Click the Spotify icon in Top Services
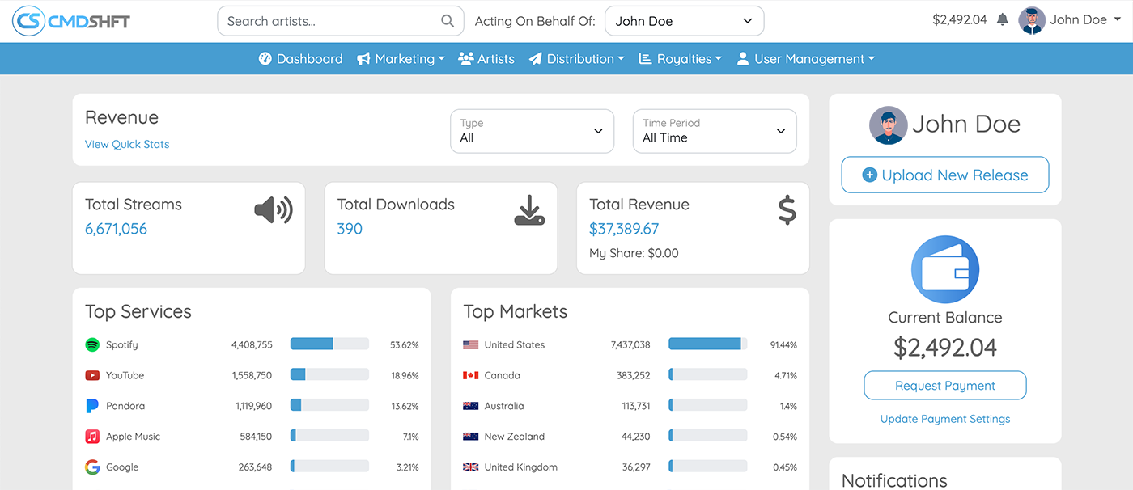 coord(91,344)
